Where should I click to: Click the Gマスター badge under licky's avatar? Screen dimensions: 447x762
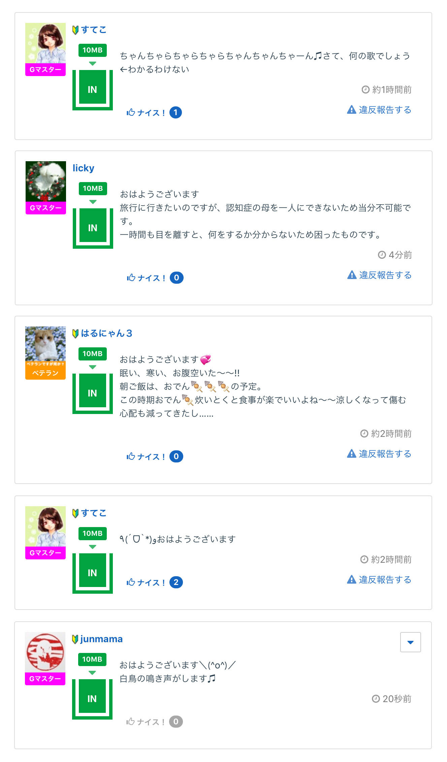(x=46, y=208)
